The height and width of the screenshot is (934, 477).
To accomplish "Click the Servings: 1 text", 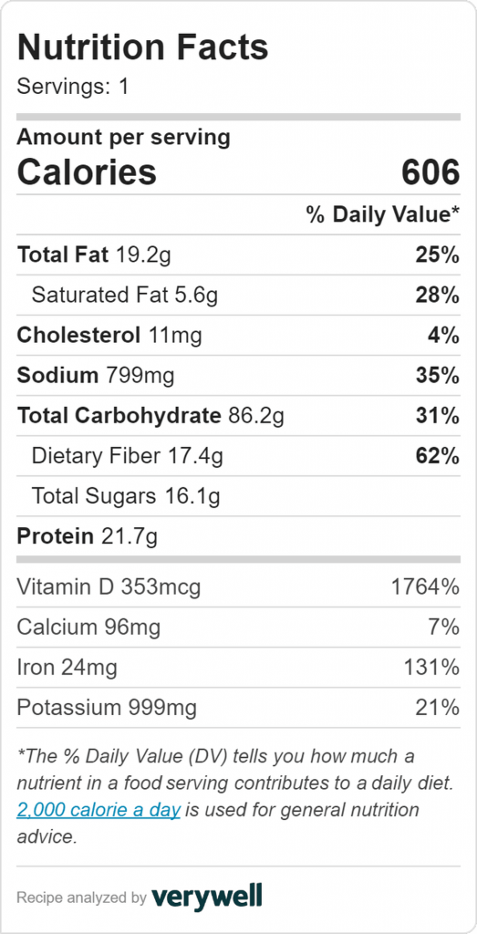I will (73, 87).
